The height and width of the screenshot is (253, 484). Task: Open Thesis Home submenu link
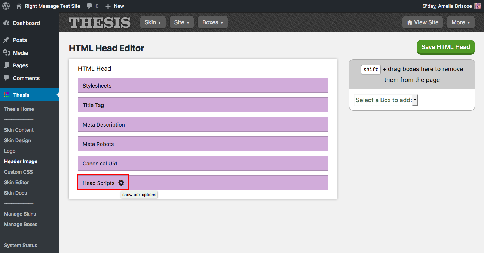19,109
